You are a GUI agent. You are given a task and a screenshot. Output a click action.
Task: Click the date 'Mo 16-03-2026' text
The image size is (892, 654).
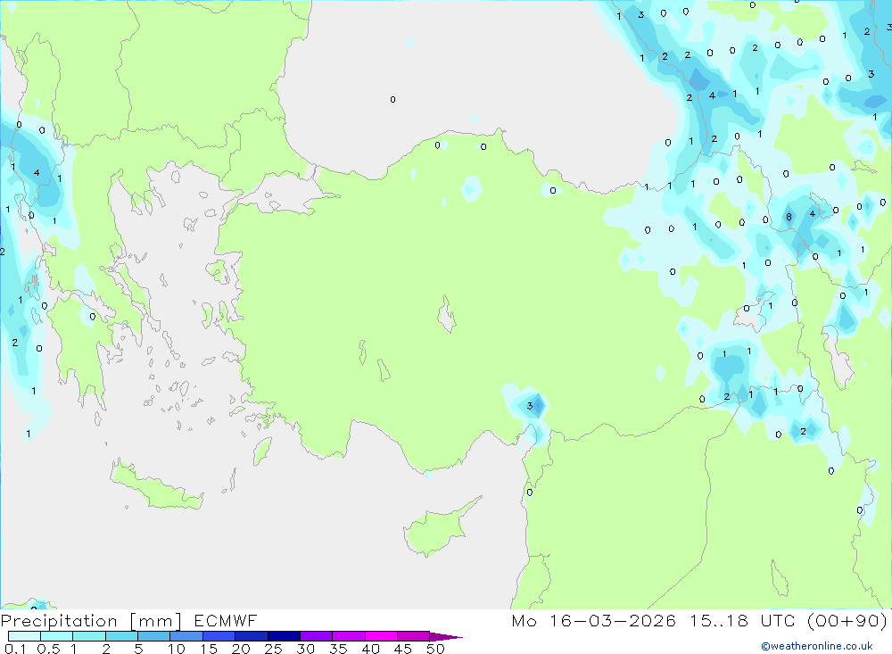pyautogui.click(x=593, y=620)
